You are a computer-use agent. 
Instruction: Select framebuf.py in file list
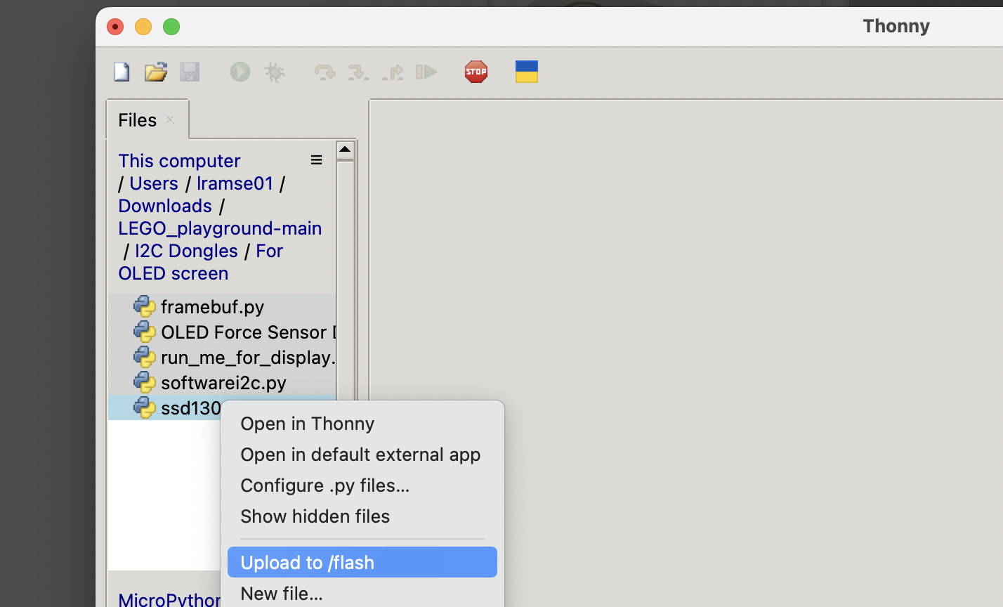(222, 307)
